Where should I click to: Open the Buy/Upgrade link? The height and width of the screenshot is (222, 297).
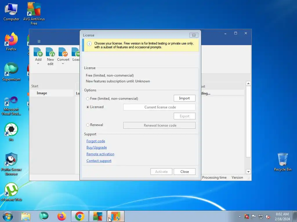click(97, 147)
